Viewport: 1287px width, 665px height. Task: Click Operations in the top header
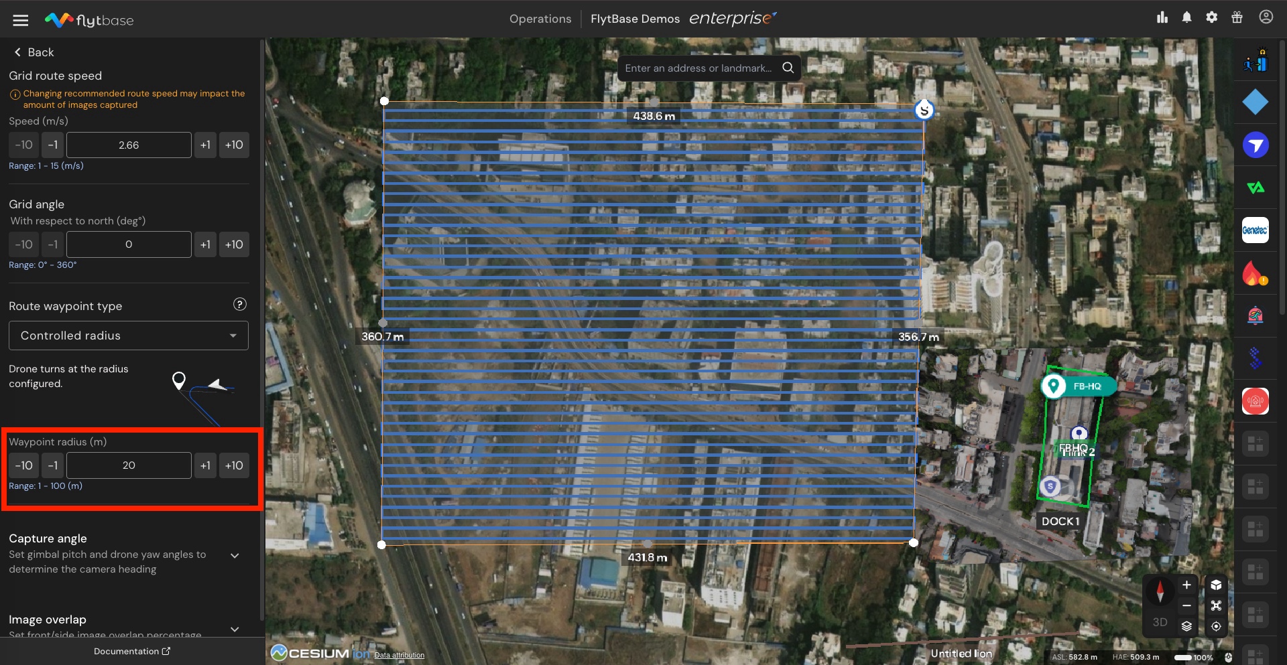pyautogui.click(x=540, y=19)
